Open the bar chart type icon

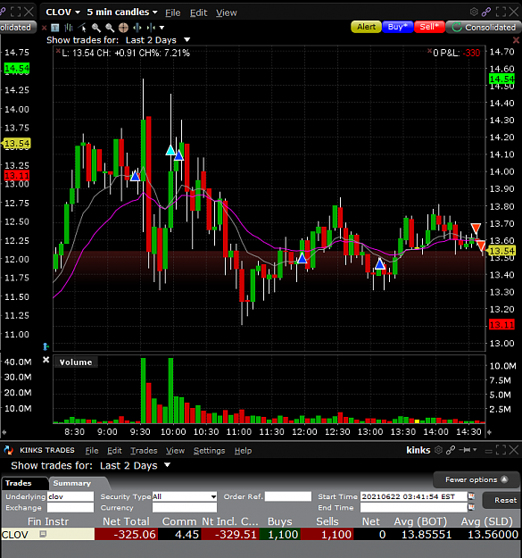[69, 28]
